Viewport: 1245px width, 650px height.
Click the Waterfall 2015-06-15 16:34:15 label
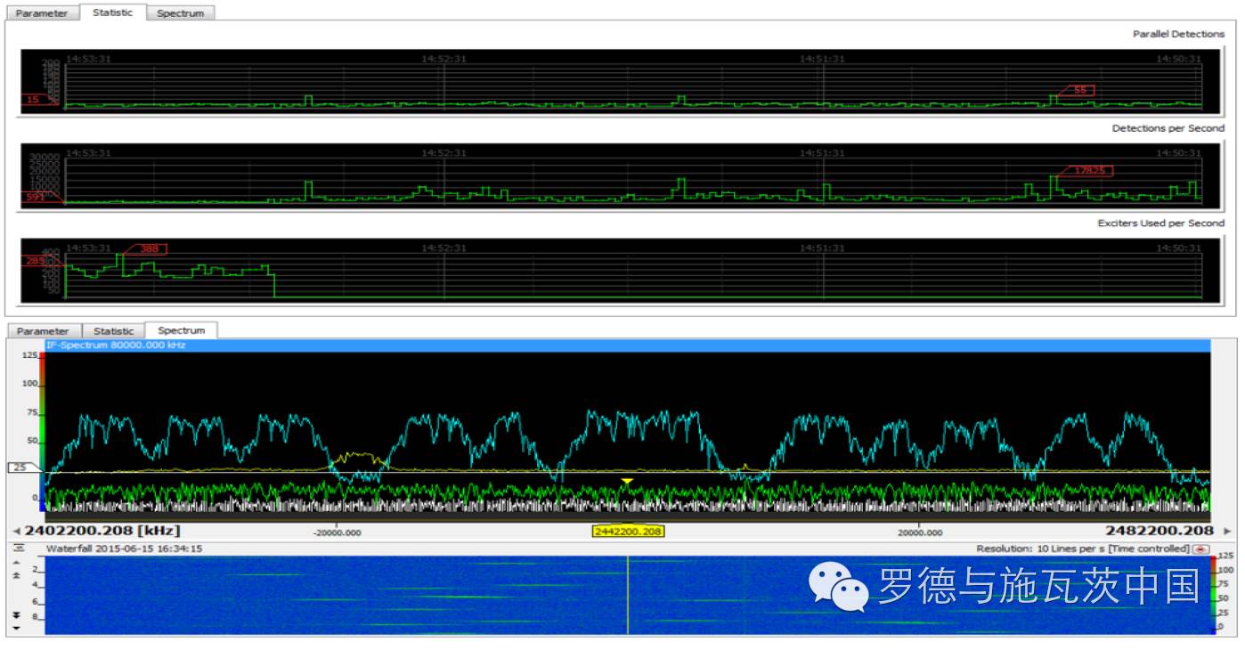(124, 548)
